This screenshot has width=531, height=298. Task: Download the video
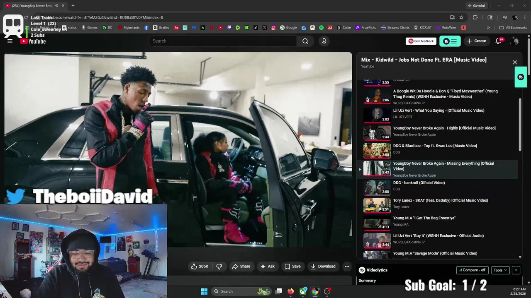pyautogui.click(x=323, y=267)
